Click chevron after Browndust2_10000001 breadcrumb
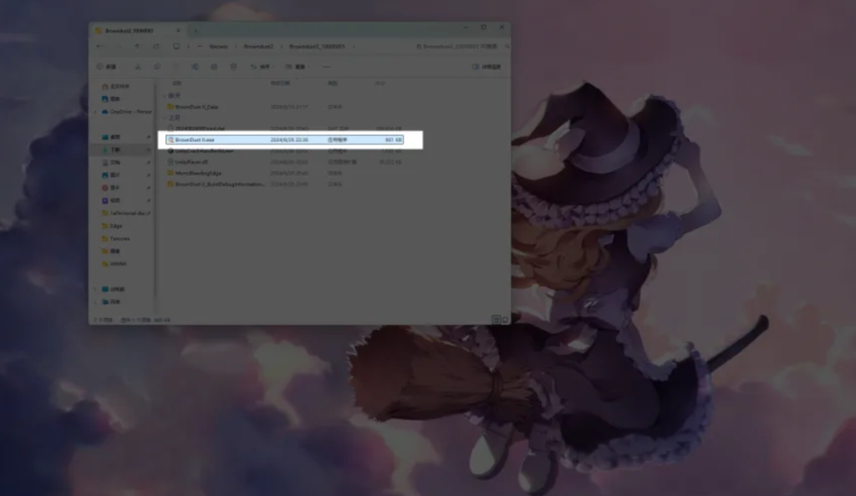856x496 pixels. [x=354, y=47]
